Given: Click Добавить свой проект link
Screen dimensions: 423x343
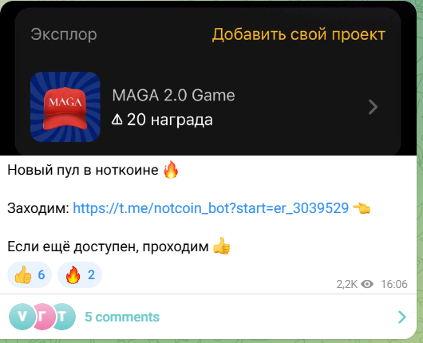Looking at the screenshot, I should (298, 34).
